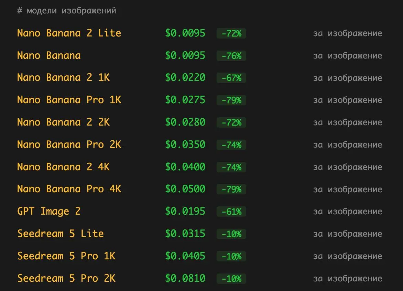Select the $0.0500 price value

tap(185, 189)
